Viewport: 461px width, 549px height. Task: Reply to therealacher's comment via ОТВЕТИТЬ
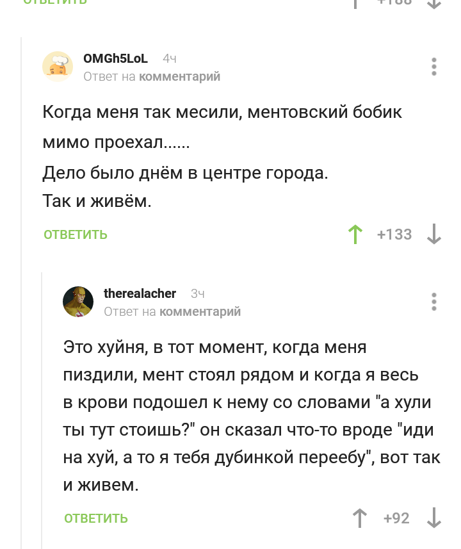(96, 518)
